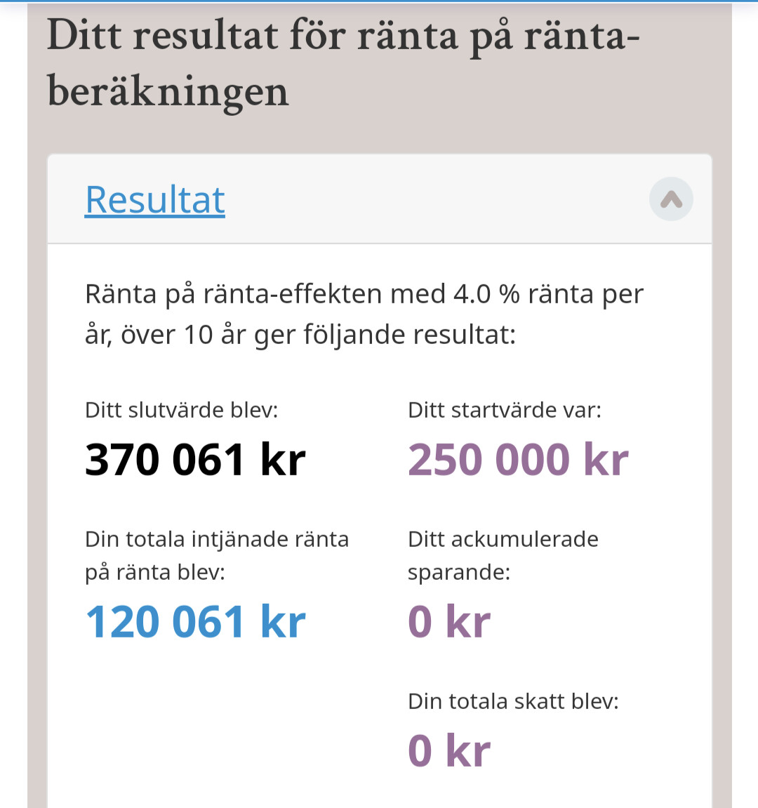Select the final value 370 061 kr
758x808 pixels.
point(195,460)
